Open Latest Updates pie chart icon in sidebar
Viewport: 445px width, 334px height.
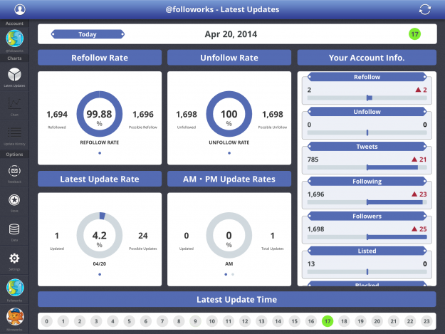pyautogui.click(x=14, y=75)
